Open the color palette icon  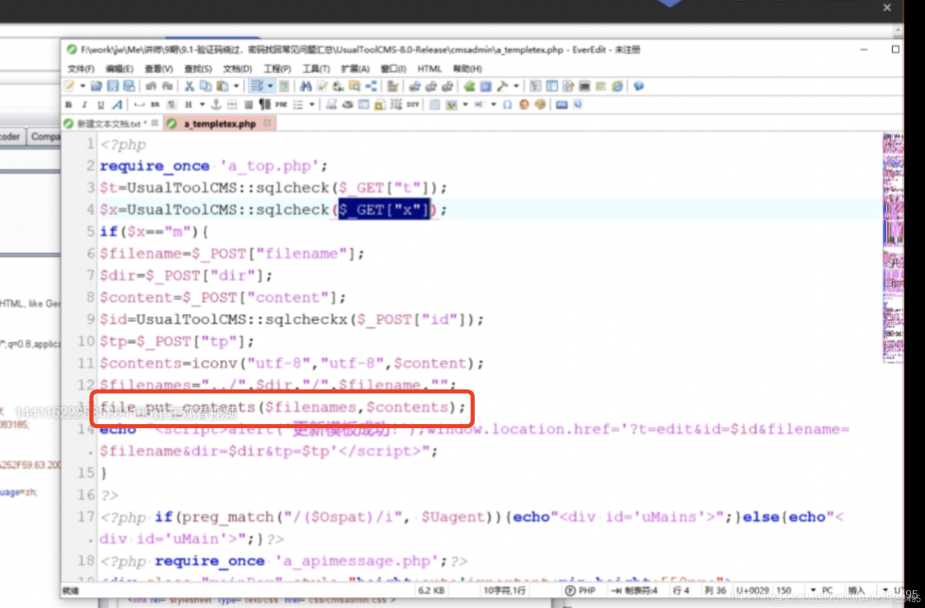[x=540, y=105]
